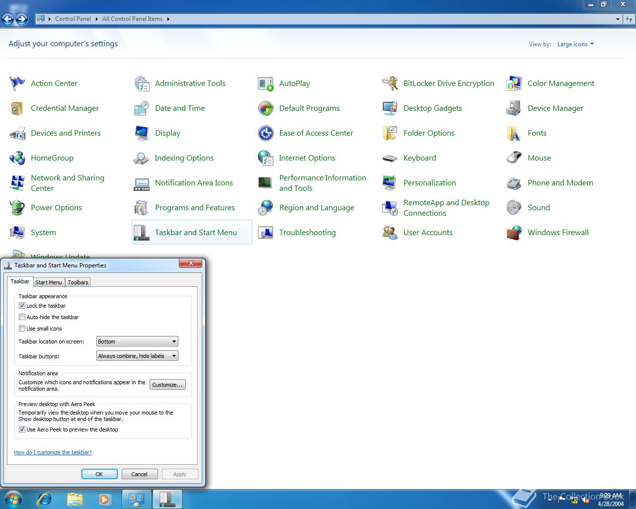Screen dimensions: 636x509
Task: Open How do I customize the taskbar link
Action: [x=53, y=452]
